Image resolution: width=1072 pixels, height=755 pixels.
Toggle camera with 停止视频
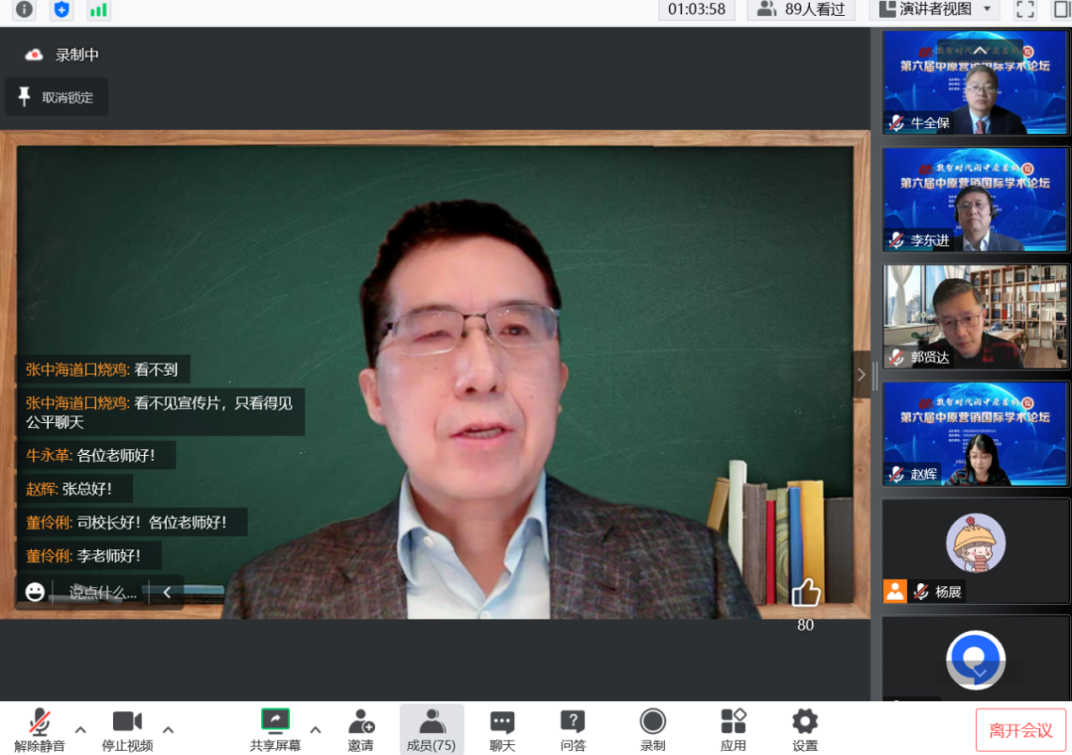coord(127,729)
